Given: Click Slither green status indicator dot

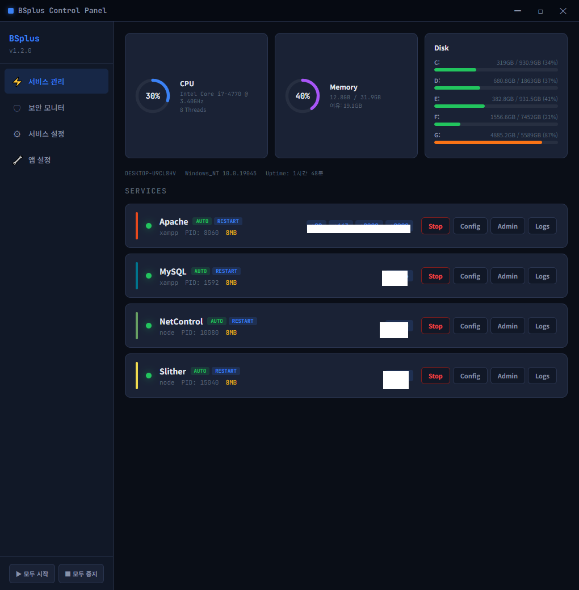Looking at the screenshot, I should (x=149, y=376).
